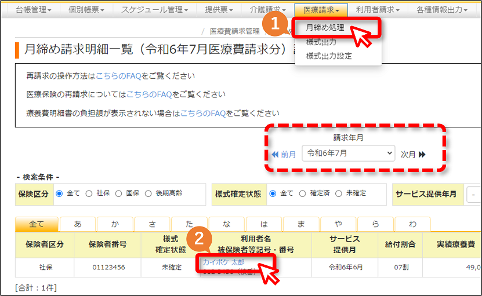The height and width of the screenshot is (296, 482).
Task: Select 国保 insurance category radio button
Action: coord(119,193)
